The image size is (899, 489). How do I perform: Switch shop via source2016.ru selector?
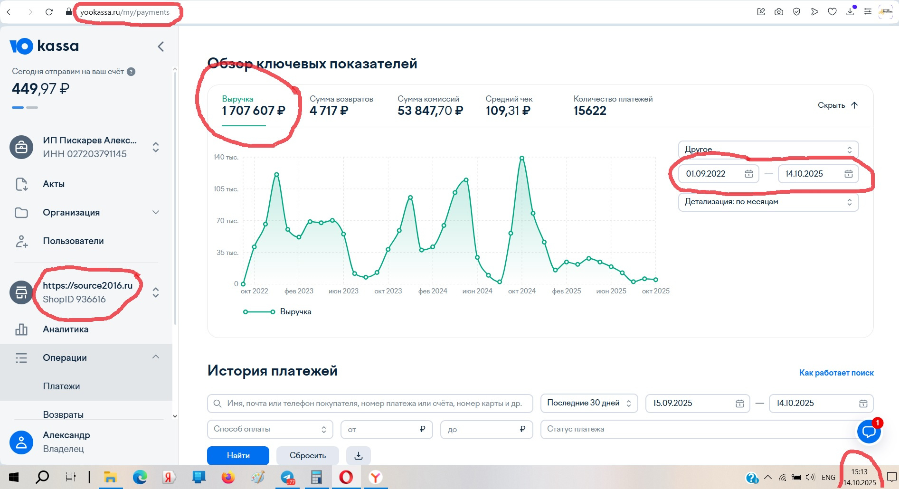pos(86,292)
